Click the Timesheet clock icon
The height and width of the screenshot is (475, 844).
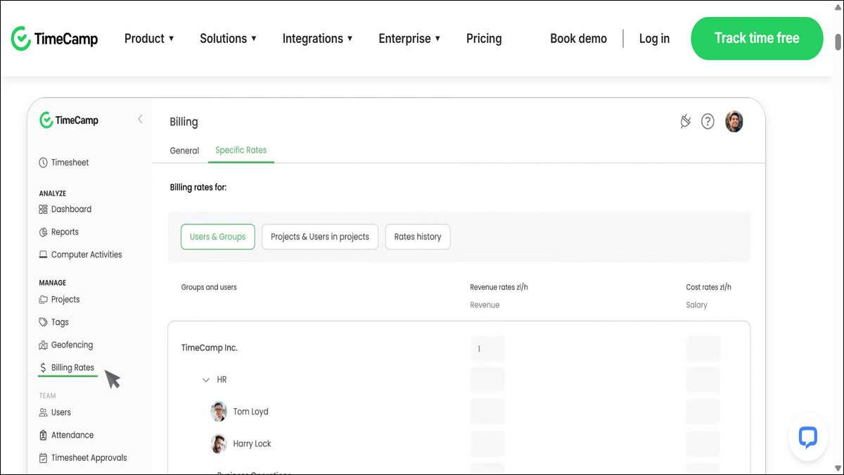coord(44,163)
